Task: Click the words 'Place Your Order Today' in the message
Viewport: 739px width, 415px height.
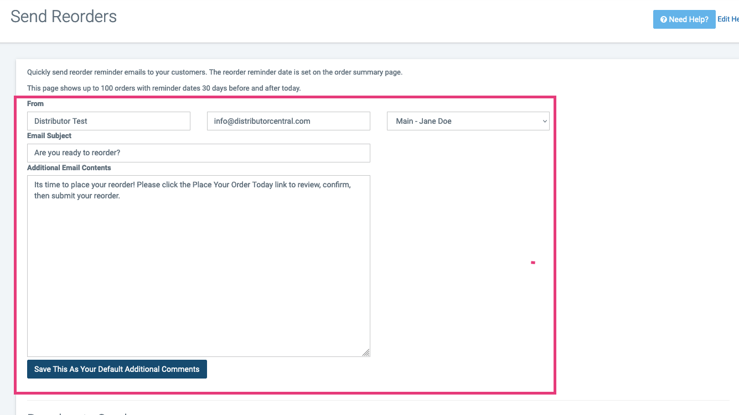Action: [232, 185]
